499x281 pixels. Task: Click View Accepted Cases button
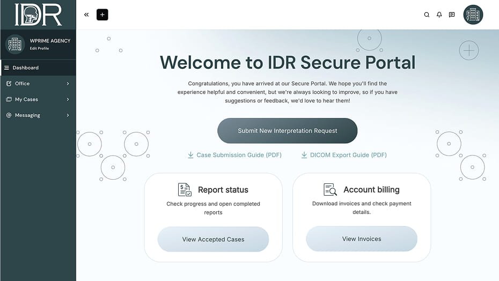coord(213,239)
